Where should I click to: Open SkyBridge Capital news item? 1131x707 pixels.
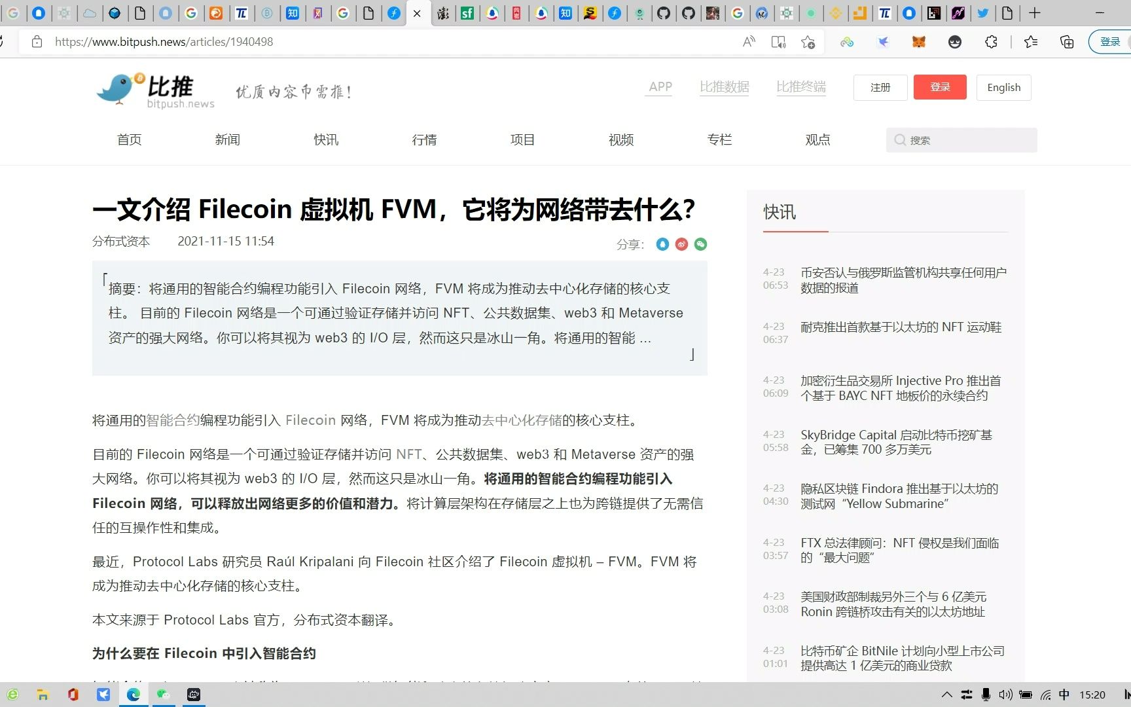[x=896, y=442]
